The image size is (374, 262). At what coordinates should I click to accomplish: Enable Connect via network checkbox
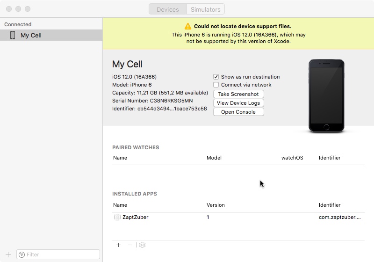click(x=216, y=85)
